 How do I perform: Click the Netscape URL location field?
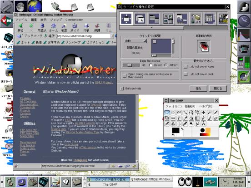point(84,36)
